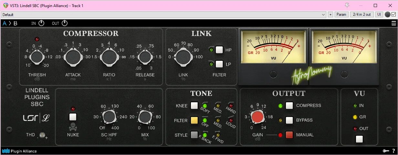This screenshot has height=155, width=398.
Task: Toggle the OUT power button
Action: (x=65, y=23)
